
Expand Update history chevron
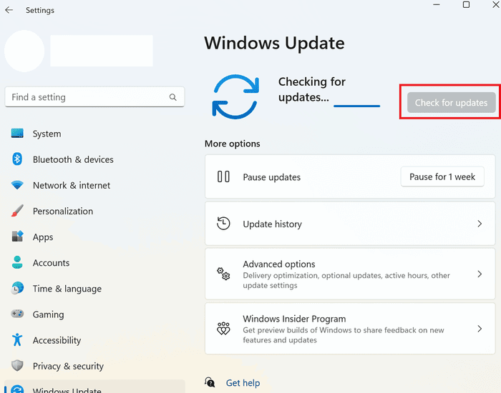click(x=480, y=224)
